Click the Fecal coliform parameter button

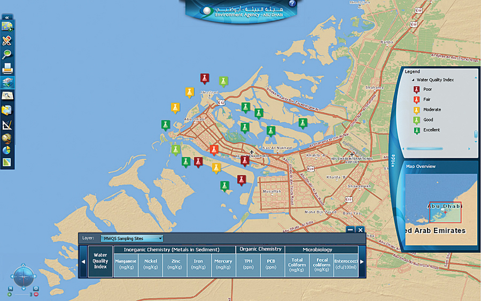tap(322, 264)
